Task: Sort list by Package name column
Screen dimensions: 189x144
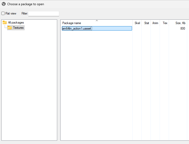Action: point(72,23)
